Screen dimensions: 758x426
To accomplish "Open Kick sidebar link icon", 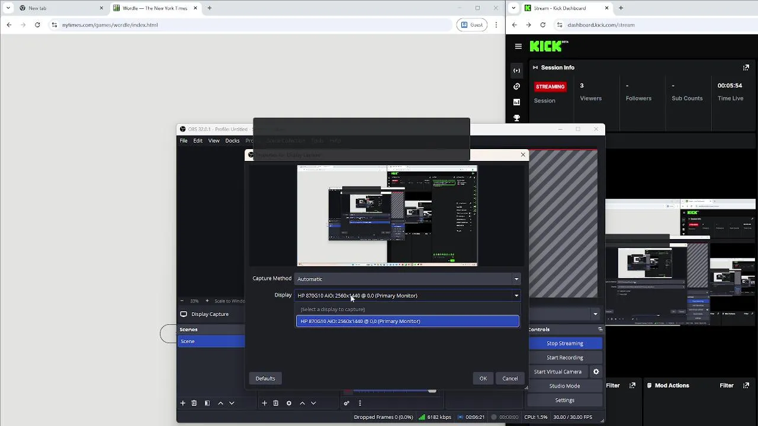I will click(516, 86).
